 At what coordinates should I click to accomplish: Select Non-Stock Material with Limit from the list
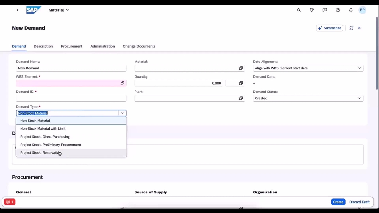[43, 128]
